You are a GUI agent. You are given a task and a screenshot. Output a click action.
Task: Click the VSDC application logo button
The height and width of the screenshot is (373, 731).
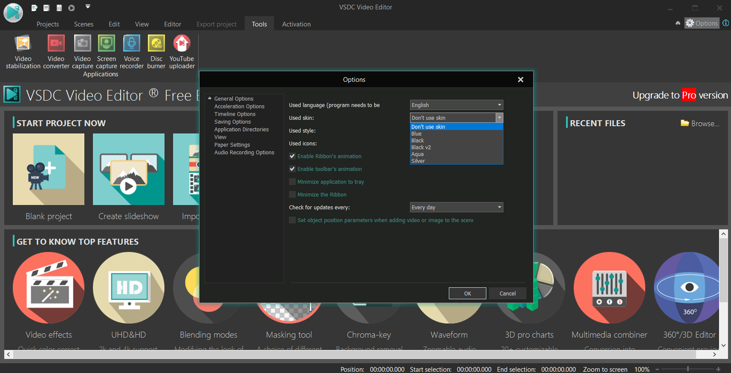click(13, 12)
